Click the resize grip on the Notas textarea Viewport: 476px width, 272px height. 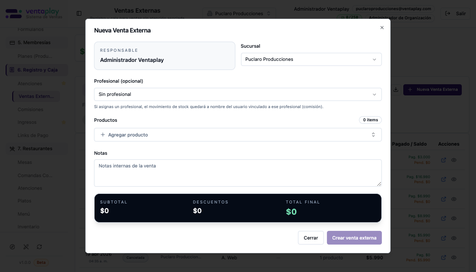[x=379, y=184]
